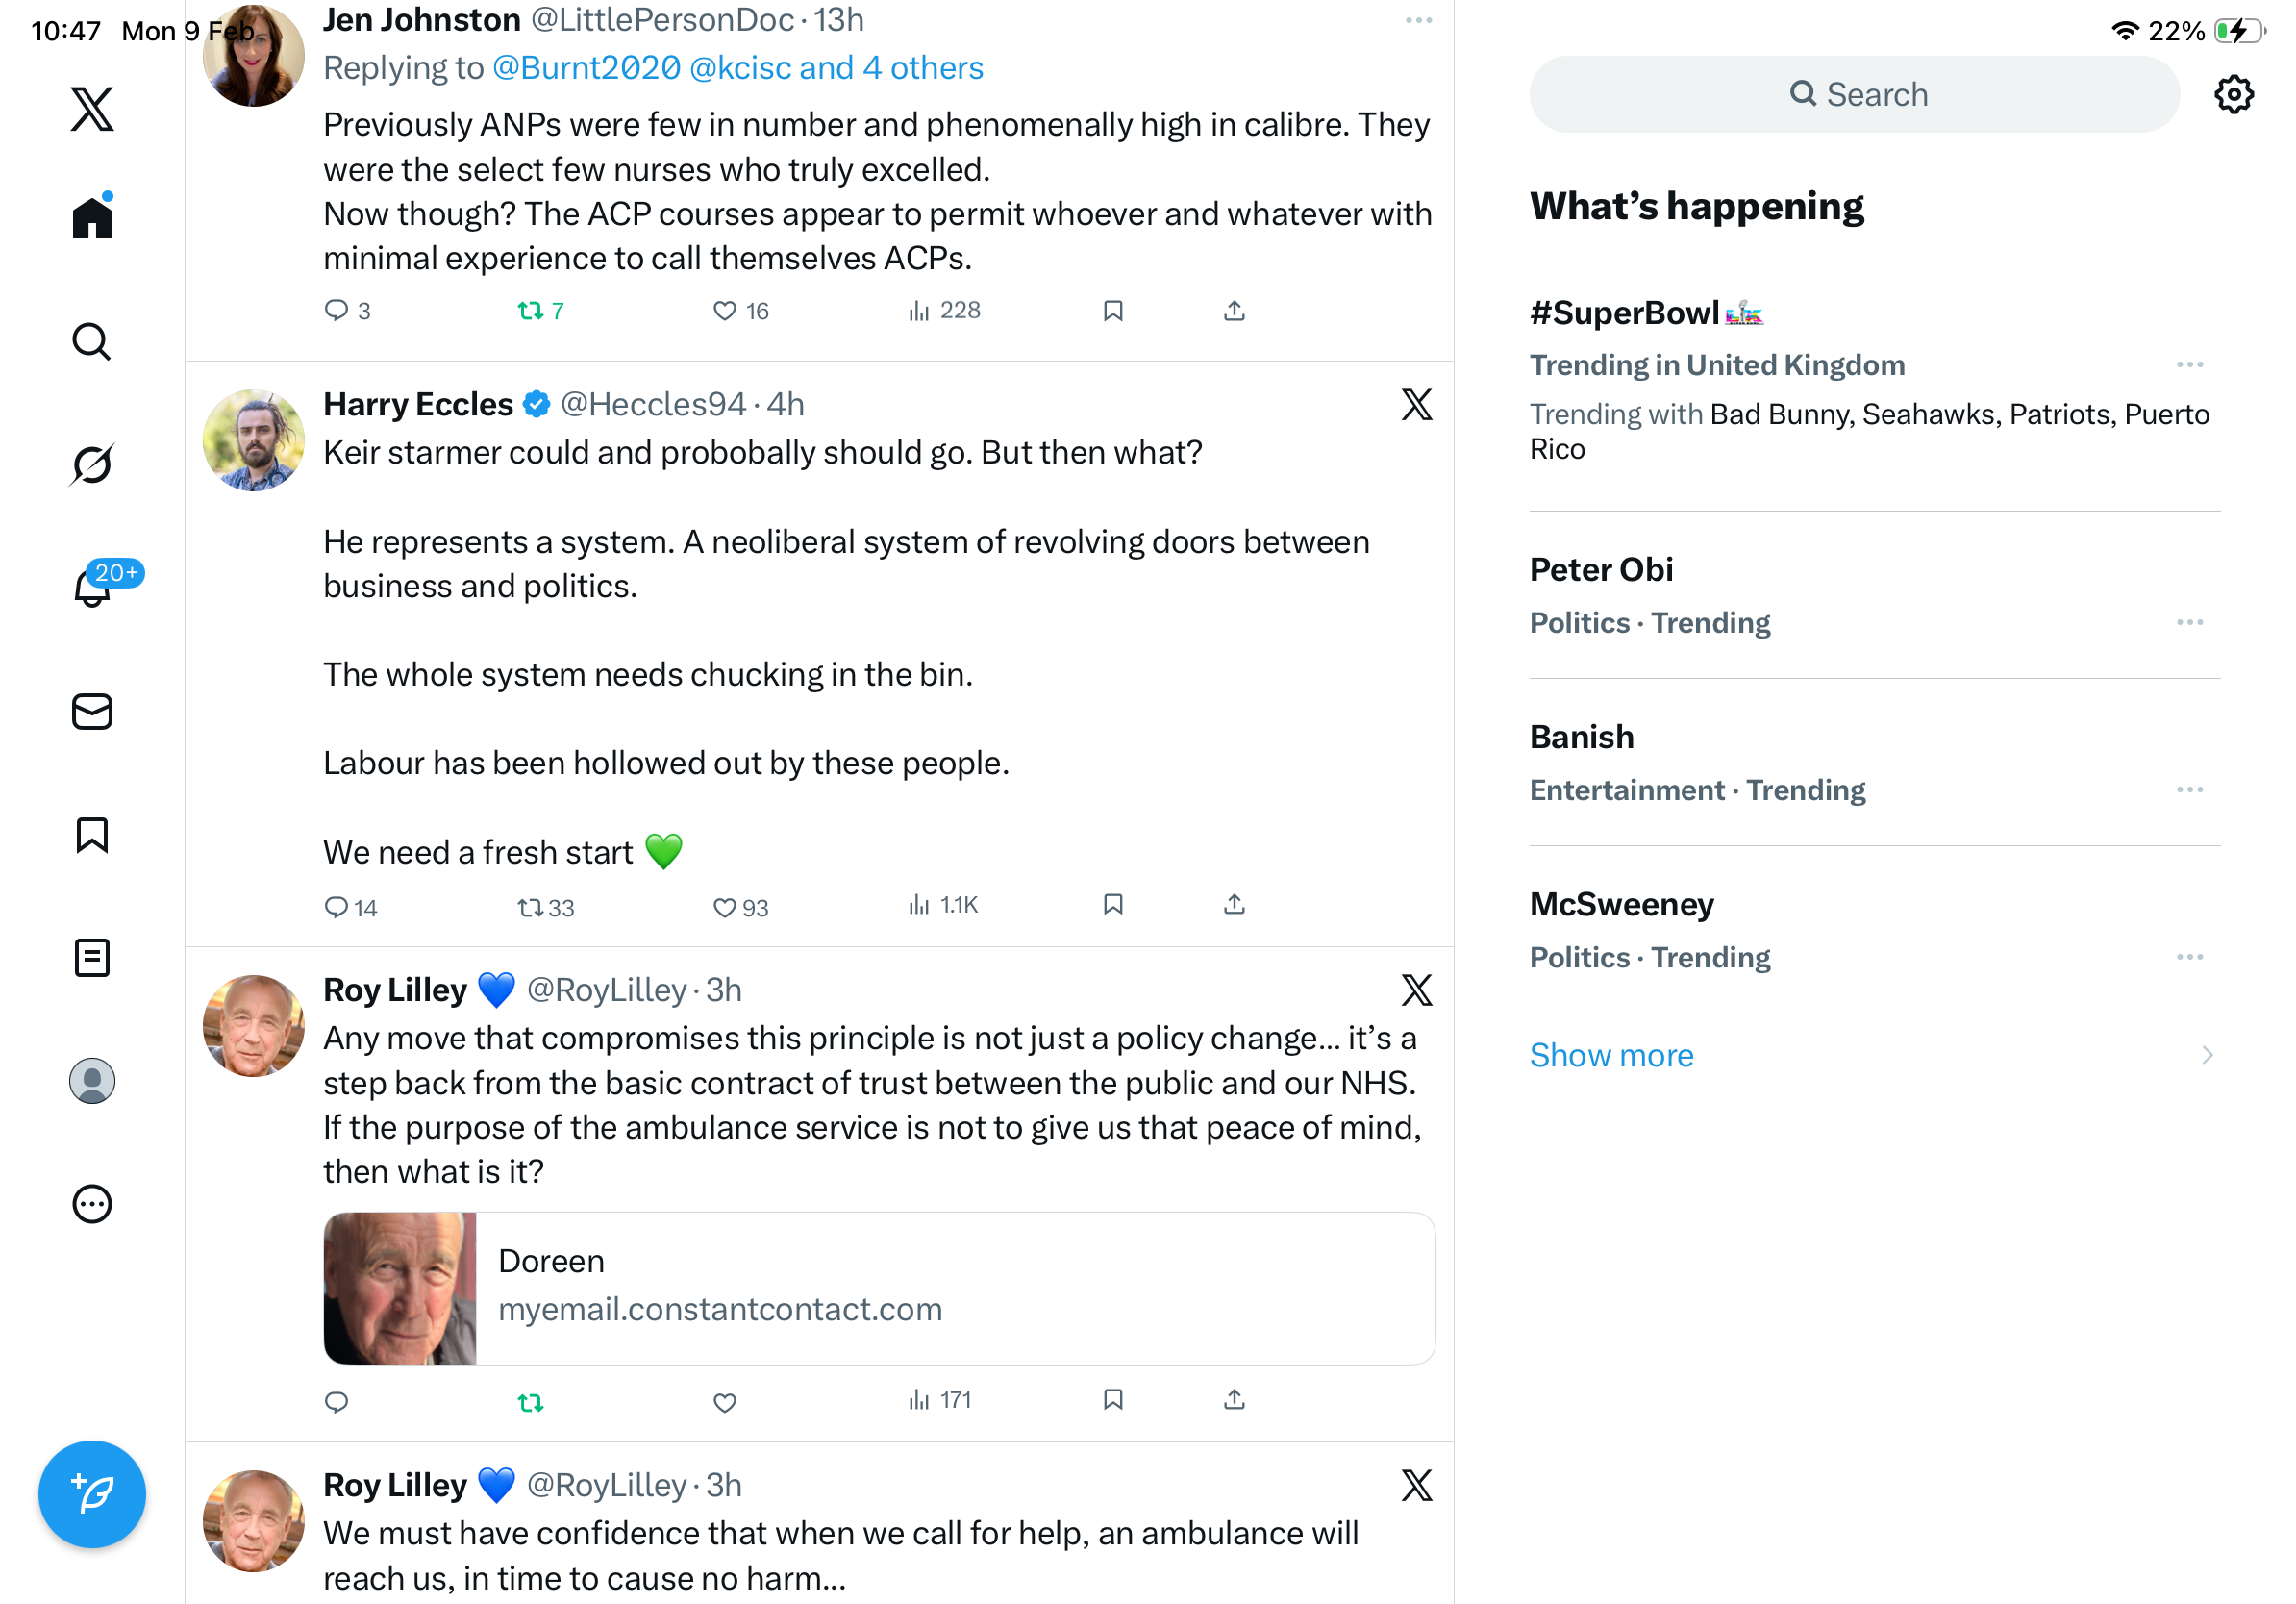Tap the compose new post button
Image resolution: width=2296 pixels, height=1604 pixels.
coord(92,1493)
